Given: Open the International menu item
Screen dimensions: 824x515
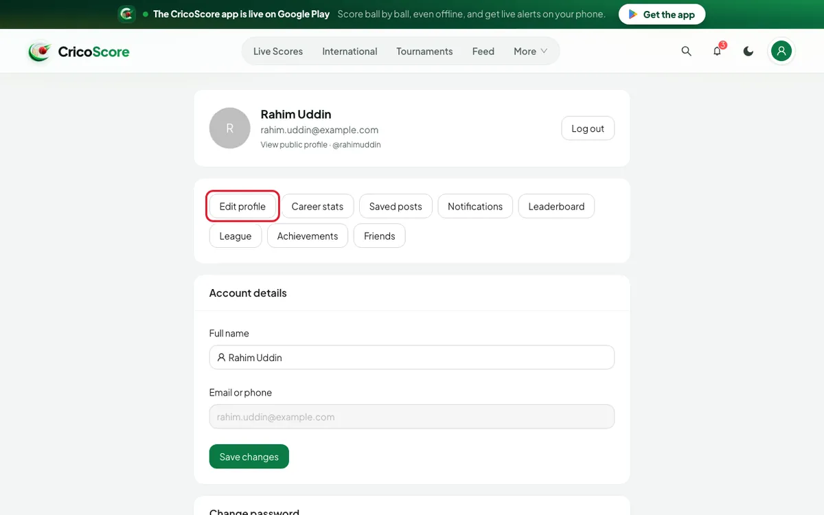Looking at the screenshot, I should pos(350,51).
